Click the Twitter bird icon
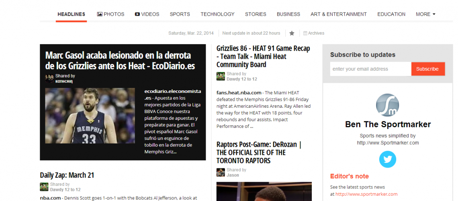Image resolution: width=458 pixels, height=201 pixels. click(x=388, y=160)
